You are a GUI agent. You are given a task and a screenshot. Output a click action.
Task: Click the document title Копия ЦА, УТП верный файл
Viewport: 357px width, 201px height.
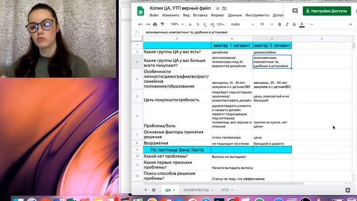pos(180,8)
